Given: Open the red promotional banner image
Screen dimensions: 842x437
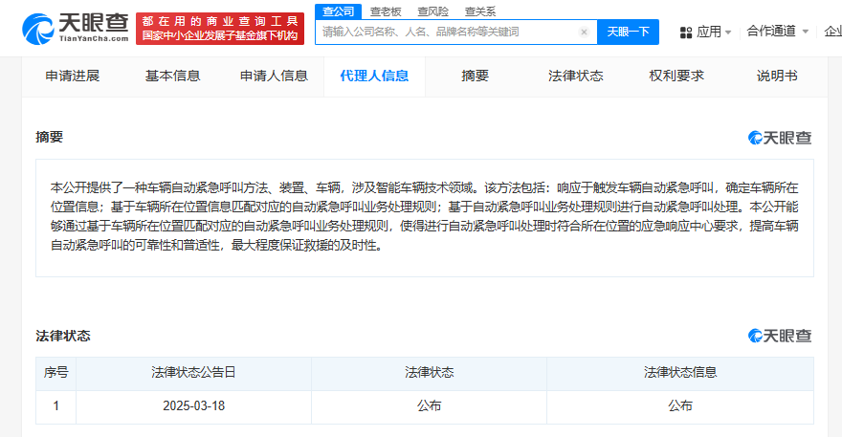Looking at the screenshot, I should (220, 29).
